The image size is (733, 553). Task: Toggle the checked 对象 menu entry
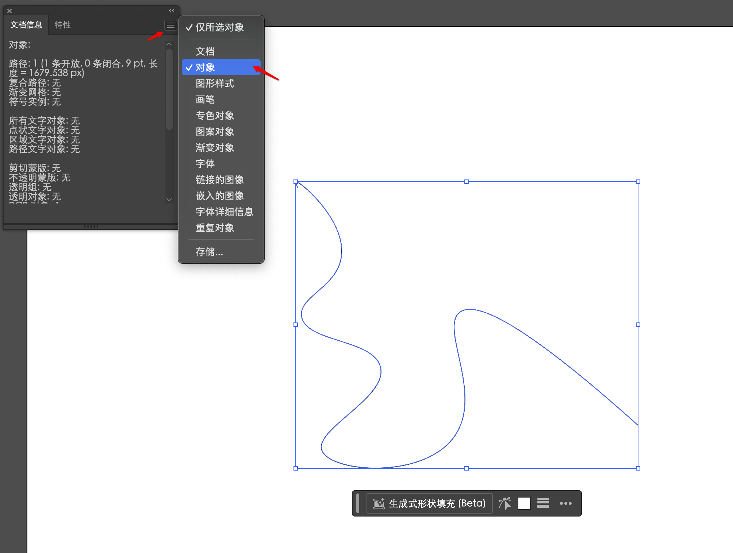pos(206,67)
